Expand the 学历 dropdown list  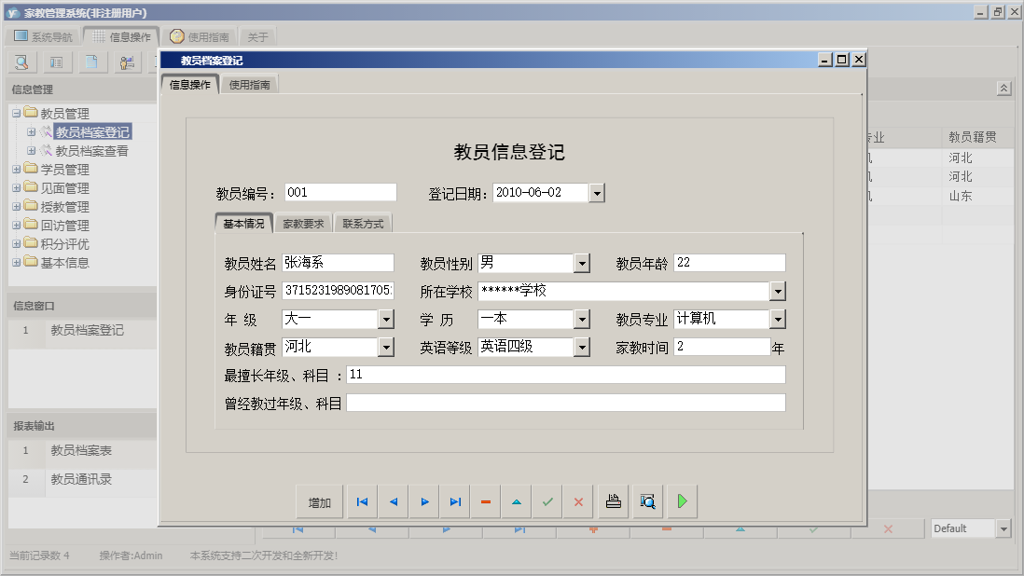point(582,319)
